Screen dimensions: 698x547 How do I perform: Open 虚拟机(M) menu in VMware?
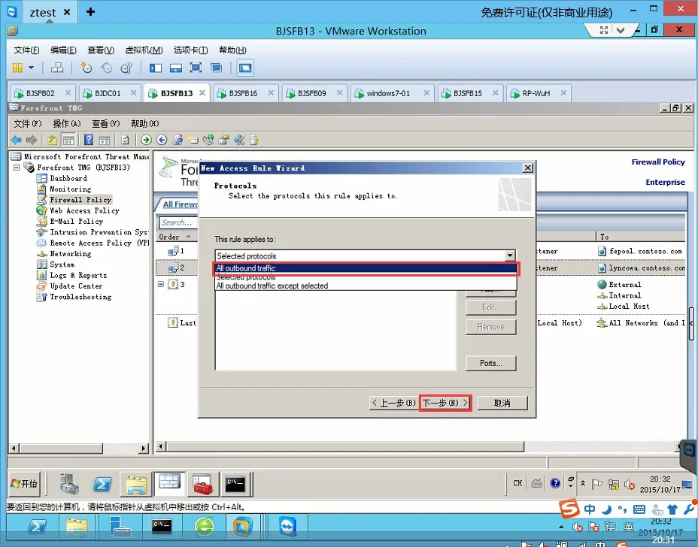click(x=144, y=50)
